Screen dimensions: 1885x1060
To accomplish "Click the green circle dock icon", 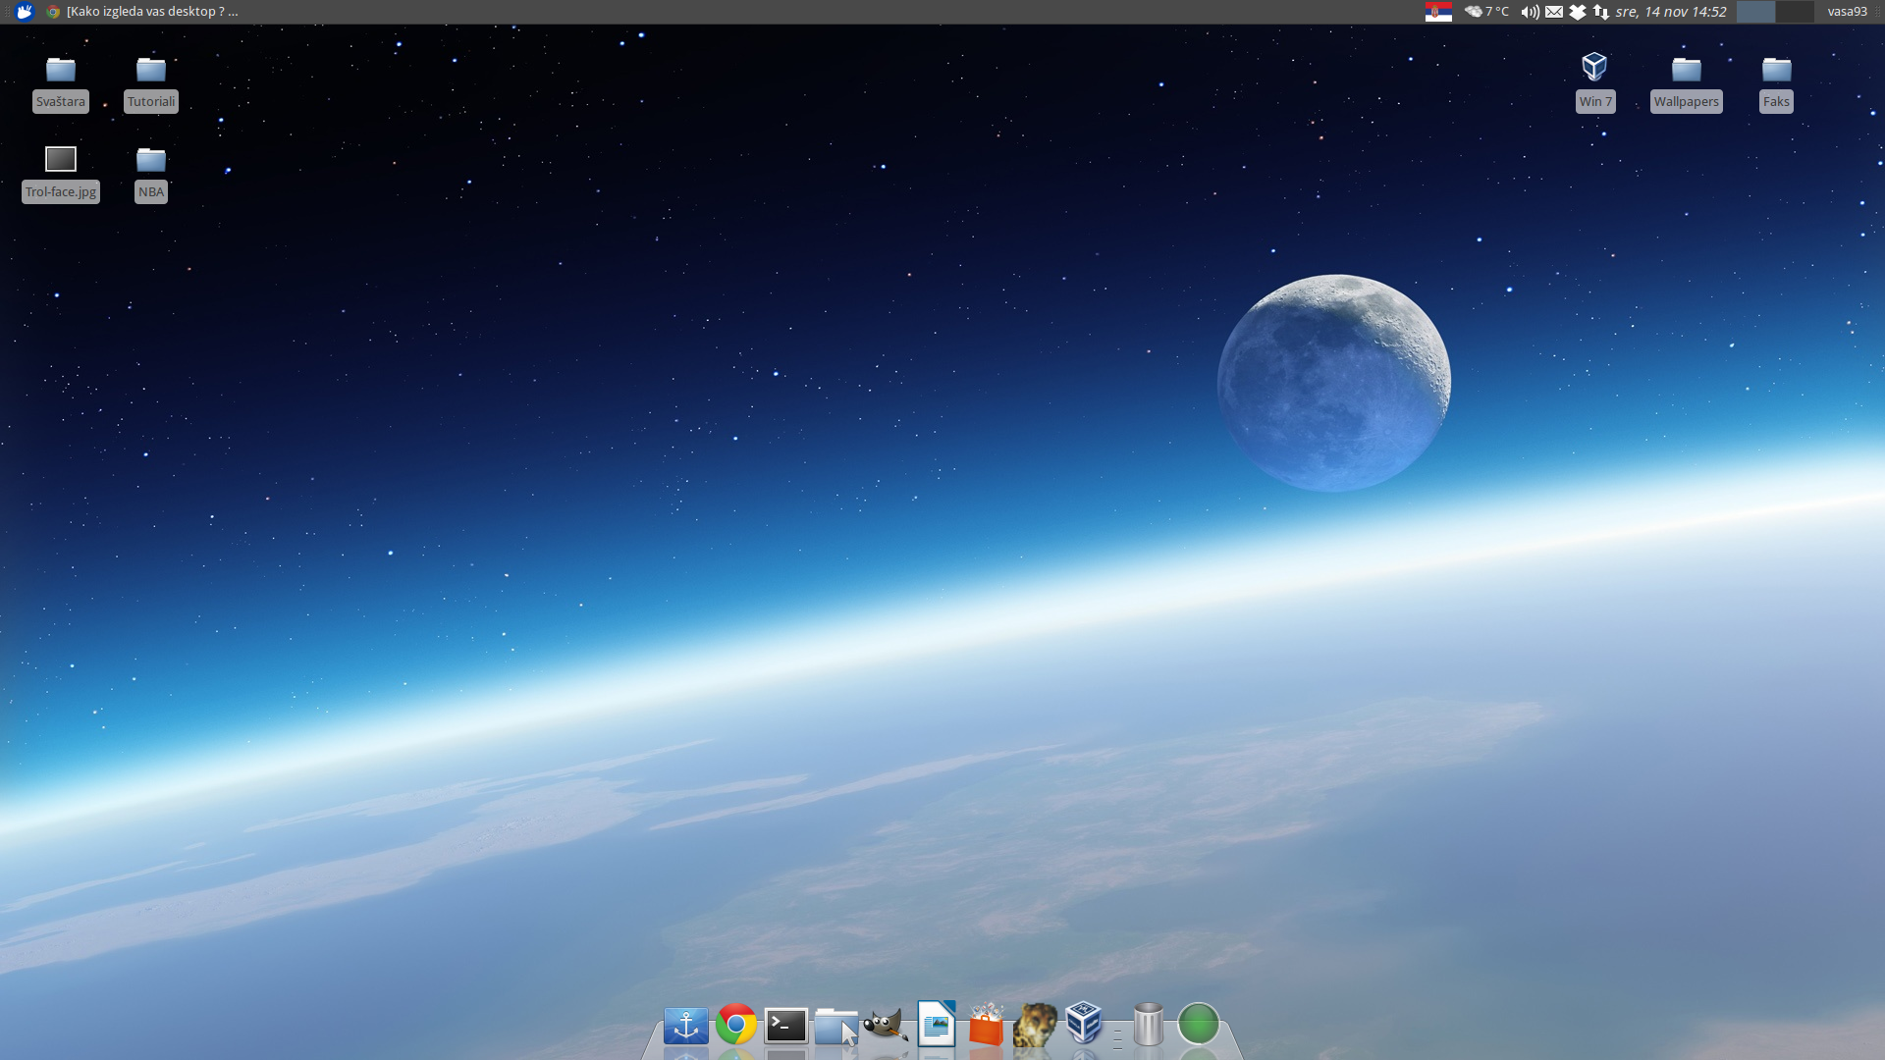I will pos(1198,1025).
